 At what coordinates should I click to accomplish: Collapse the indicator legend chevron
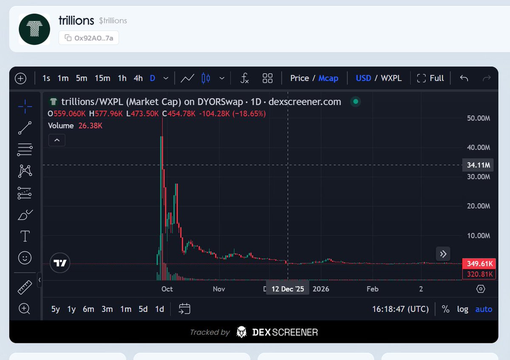57,140
